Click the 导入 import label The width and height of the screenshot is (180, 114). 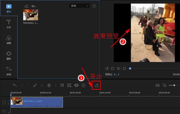[34, 6]
